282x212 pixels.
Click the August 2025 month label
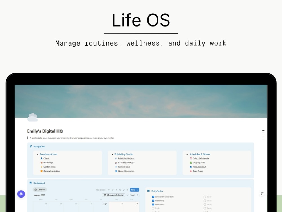coord(39,195)
